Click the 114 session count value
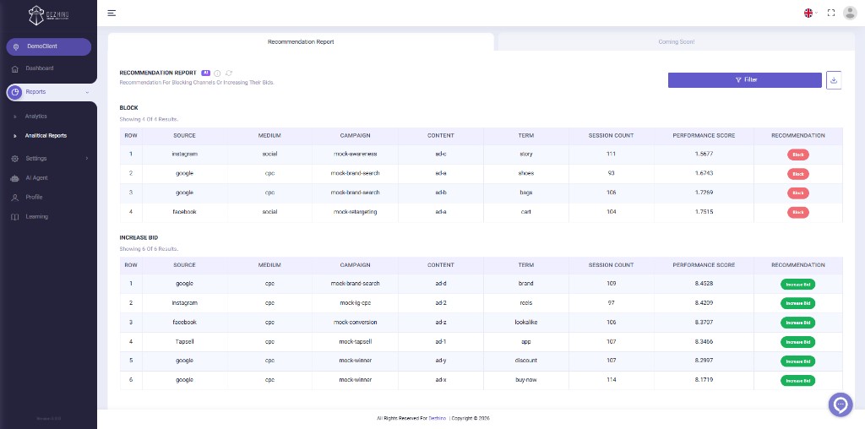This screenshot has width=865, height=429. click(611, 380)
